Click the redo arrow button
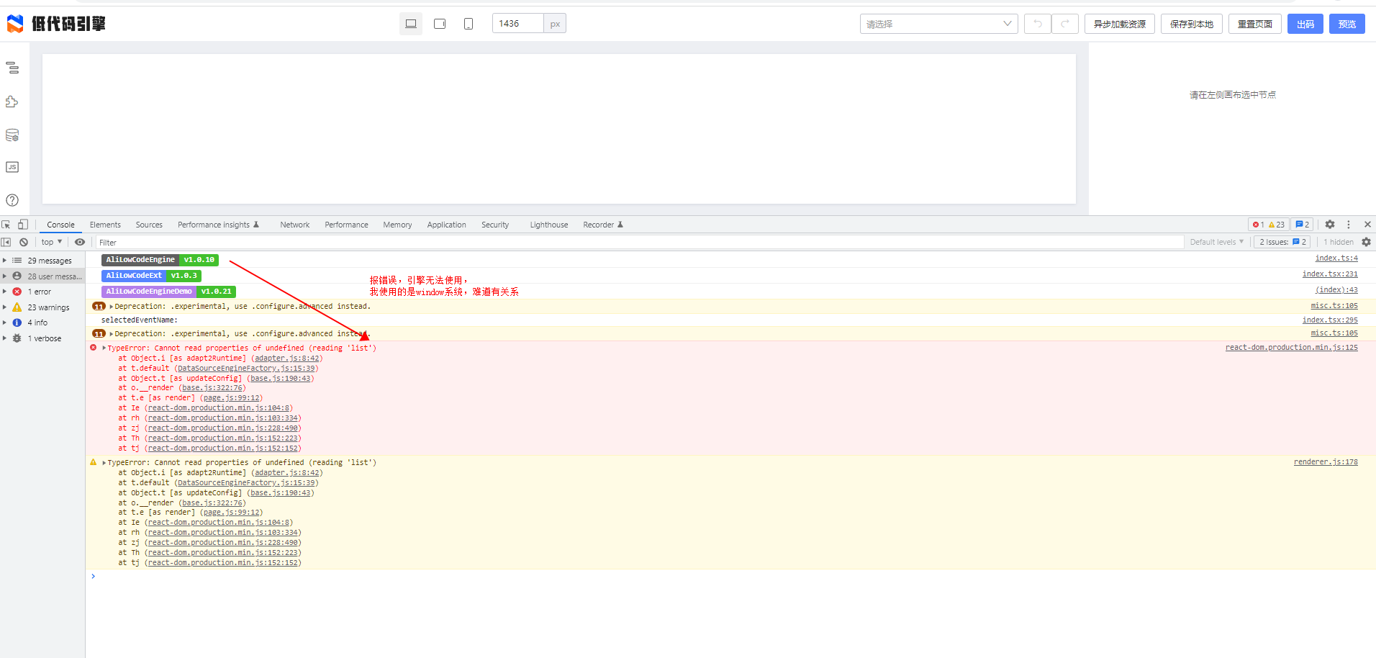Viewport: 1376px width, 658px height. (x=1065, y=24)
